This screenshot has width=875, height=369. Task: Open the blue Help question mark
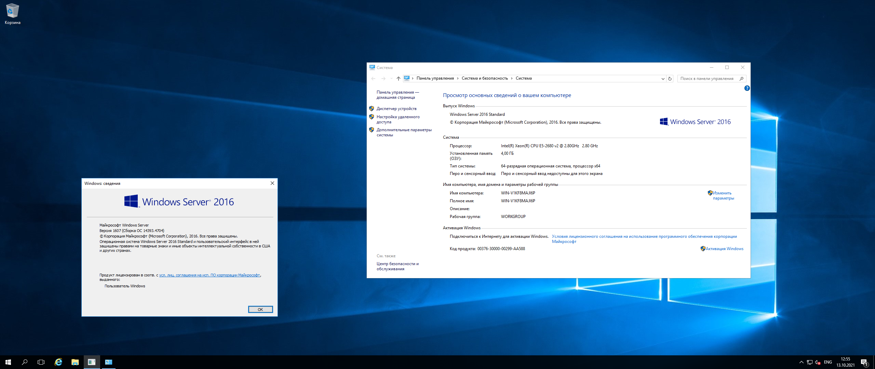[x=747, y=88]
